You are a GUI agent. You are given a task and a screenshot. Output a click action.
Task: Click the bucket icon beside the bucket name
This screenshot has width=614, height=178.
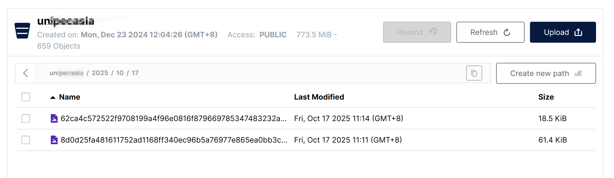pos(22,31)
